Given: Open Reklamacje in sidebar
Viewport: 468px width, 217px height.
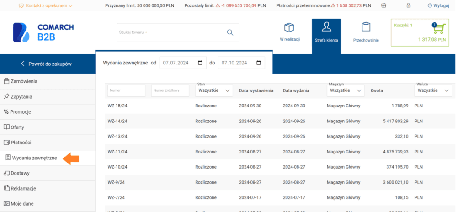Looking at the screenshot, I should (x=48, y=188).
